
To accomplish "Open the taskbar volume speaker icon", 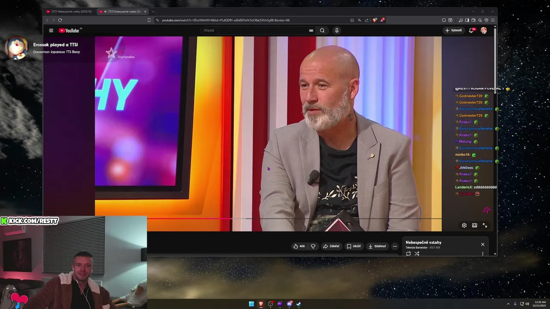I will (x=527, y=304).
